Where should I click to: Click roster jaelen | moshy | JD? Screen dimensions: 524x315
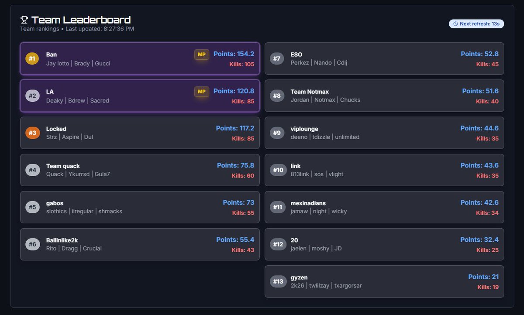click(x=316, y=248)
